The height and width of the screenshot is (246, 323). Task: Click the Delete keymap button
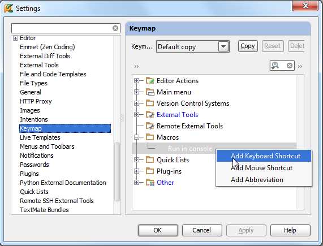pos(296,46)
